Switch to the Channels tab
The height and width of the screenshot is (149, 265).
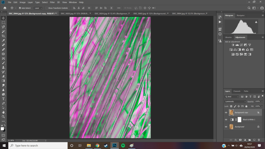point(237,91)
